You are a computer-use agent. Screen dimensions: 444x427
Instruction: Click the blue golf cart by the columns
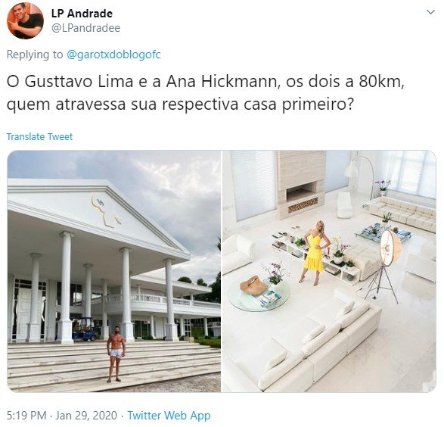point(84,329)
